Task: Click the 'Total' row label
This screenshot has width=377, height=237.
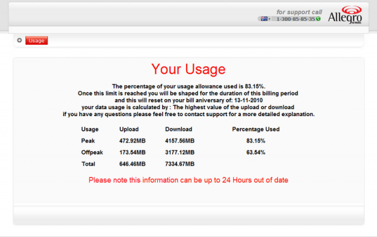Action: 88,164
